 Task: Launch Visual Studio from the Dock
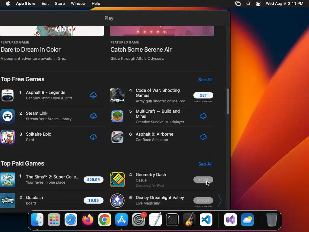click(x=231, y=220)
